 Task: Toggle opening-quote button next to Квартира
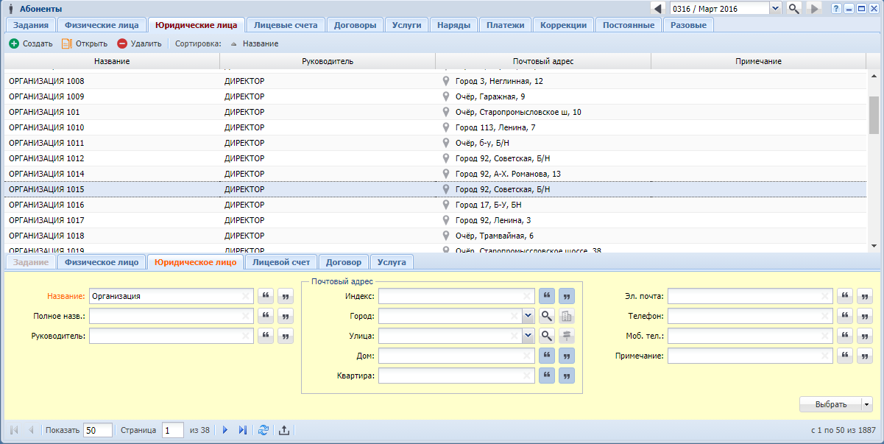(547, 376)
